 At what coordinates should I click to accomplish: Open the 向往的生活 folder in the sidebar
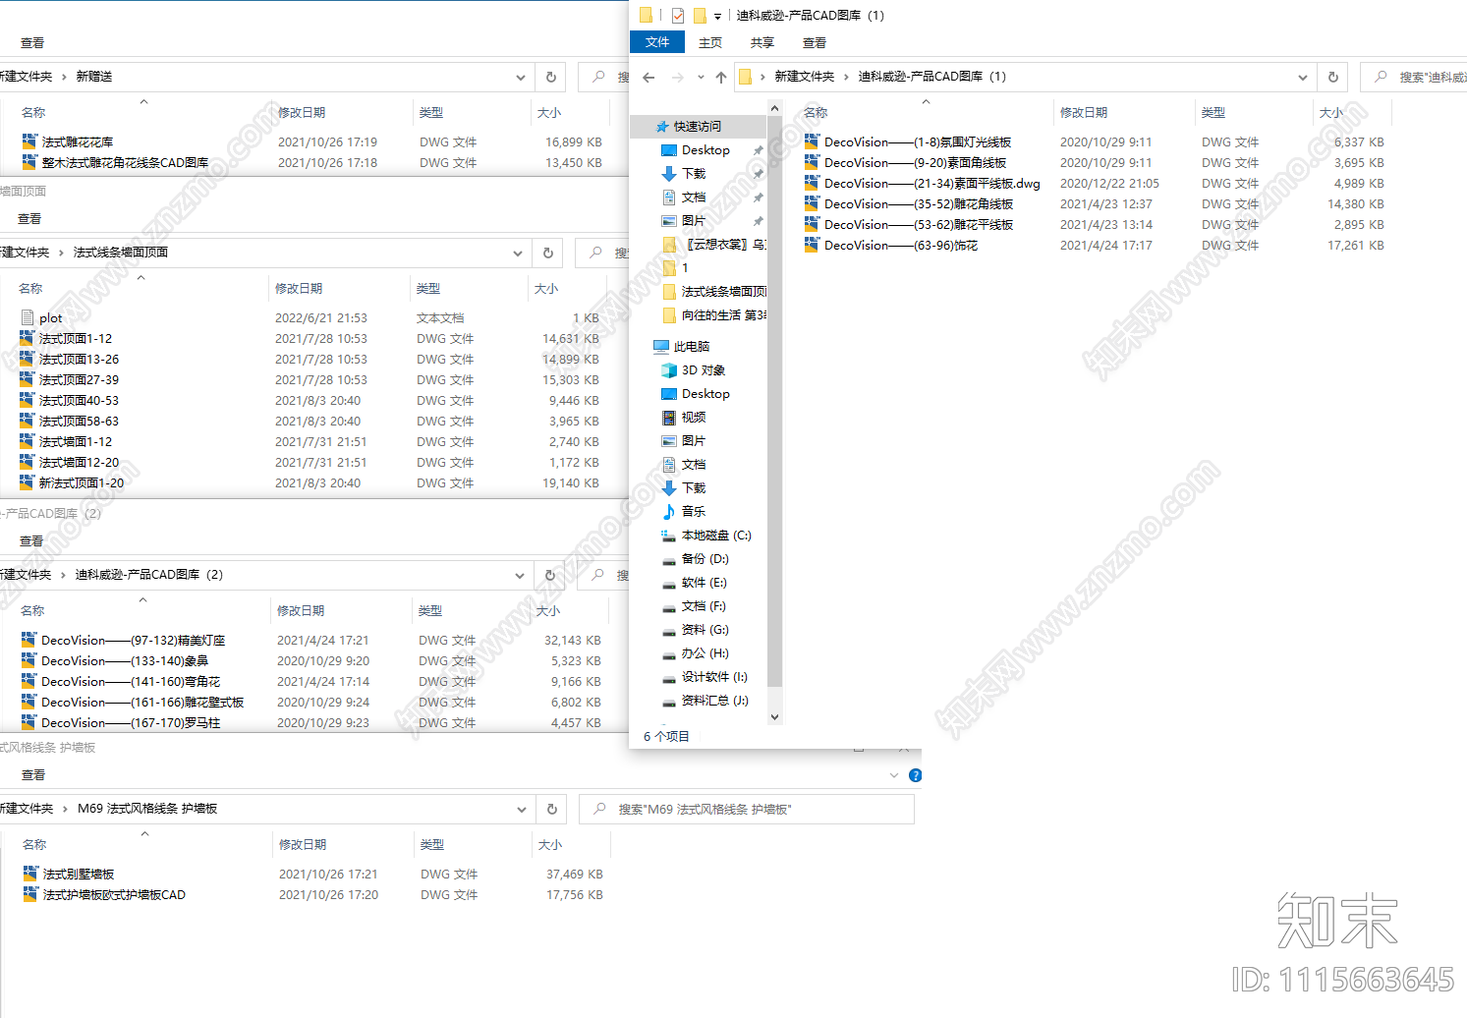click(x=714, y=314)
